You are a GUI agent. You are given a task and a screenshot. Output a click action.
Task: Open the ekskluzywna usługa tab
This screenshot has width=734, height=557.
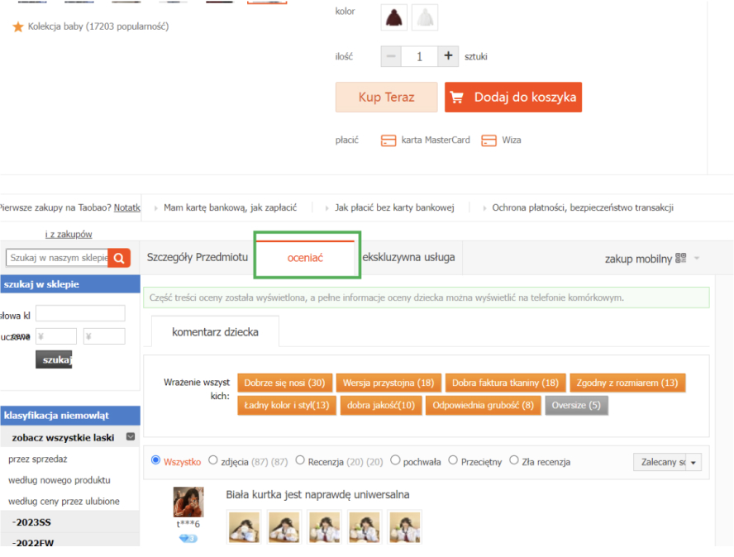pyautogui.click(x=409, y=257)
